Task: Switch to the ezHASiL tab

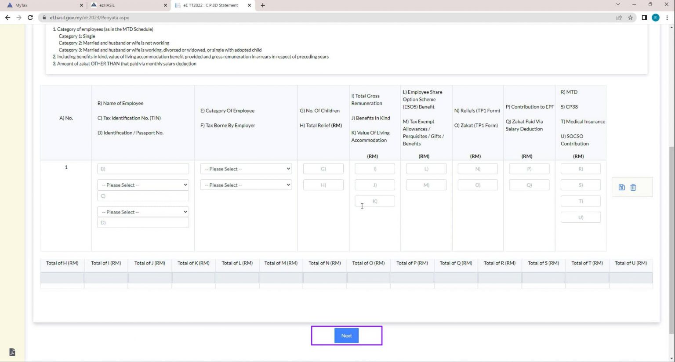Action: pos(127,5)
